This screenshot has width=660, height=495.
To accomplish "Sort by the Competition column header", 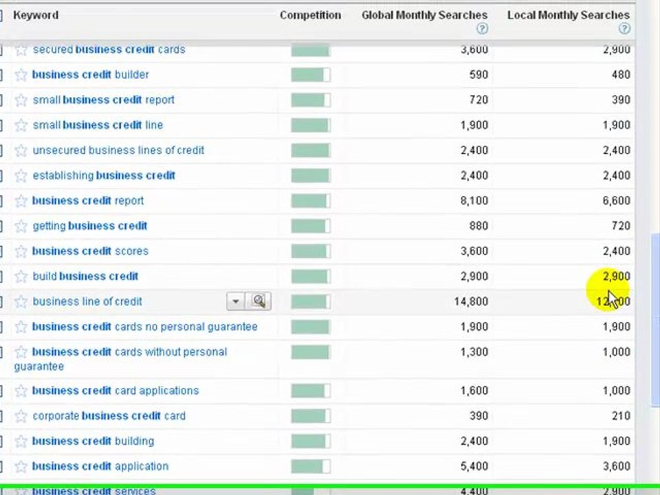I will coord(310,15).
